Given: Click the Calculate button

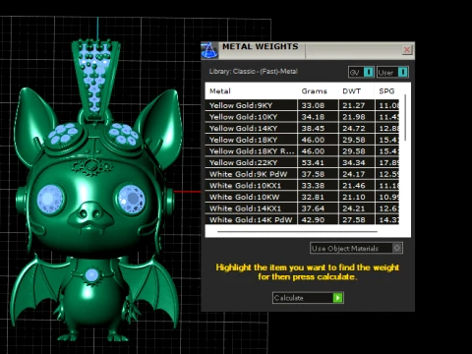Looking at the screenshot, I should (308, 298).
